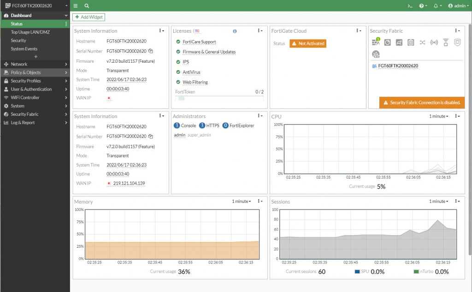Click the vertical page scrollbar
This screenshot has width=472, height=292.
(x=470, y=139)
